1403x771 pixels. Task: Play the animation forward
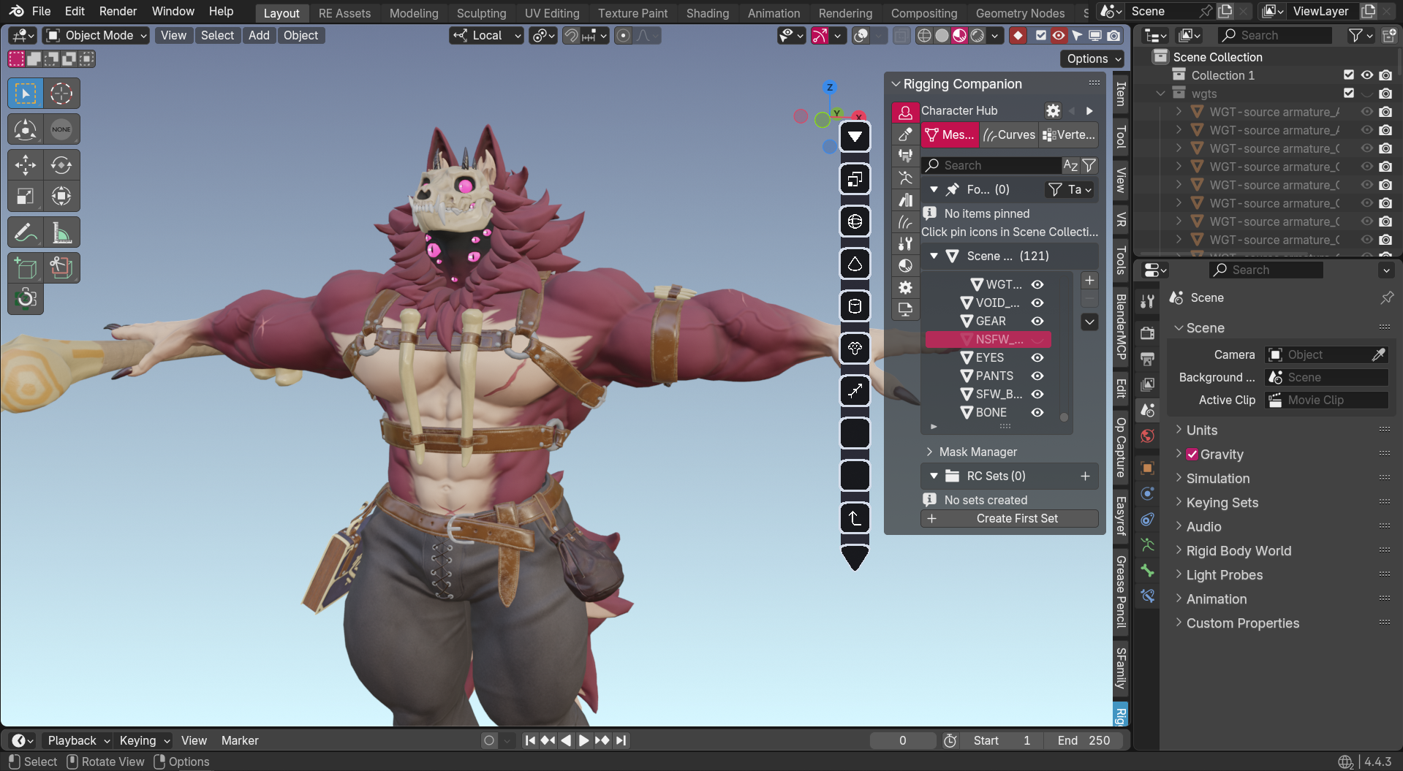[583, 740]
